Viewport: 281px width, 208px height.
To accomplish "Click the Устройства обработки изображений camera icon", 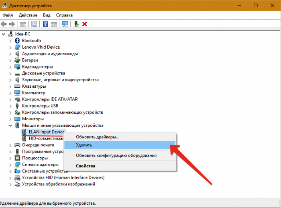I will 17,184.
